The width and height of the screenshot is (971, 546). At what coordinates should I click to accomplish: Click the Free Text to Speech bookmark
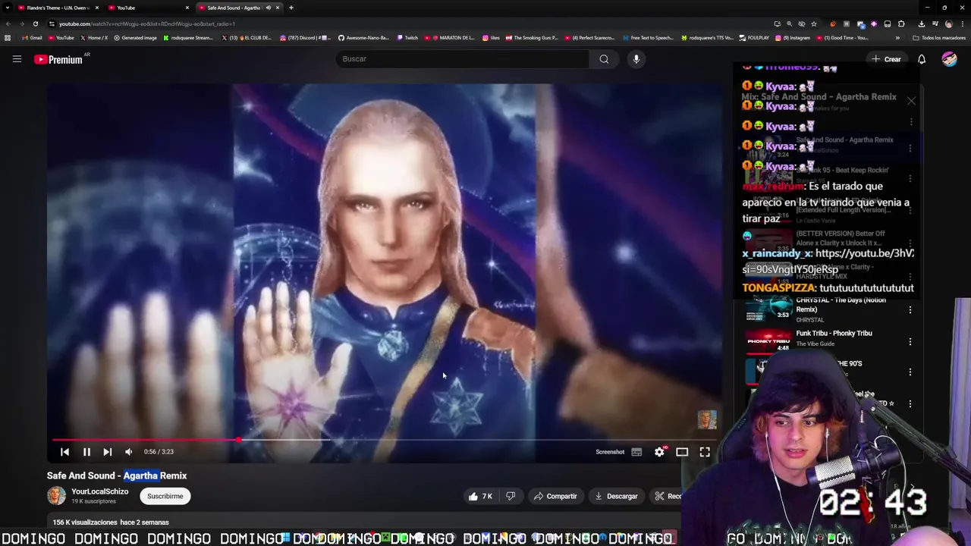tap(649, 38)
